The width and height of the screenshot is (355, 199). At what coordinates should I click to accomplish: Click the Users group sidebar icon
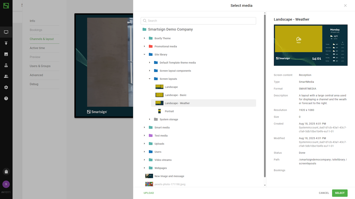pyautogui.click(x=6, y=76)
